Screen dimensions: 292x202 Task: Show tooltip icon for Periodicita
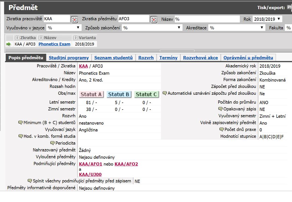52,143
